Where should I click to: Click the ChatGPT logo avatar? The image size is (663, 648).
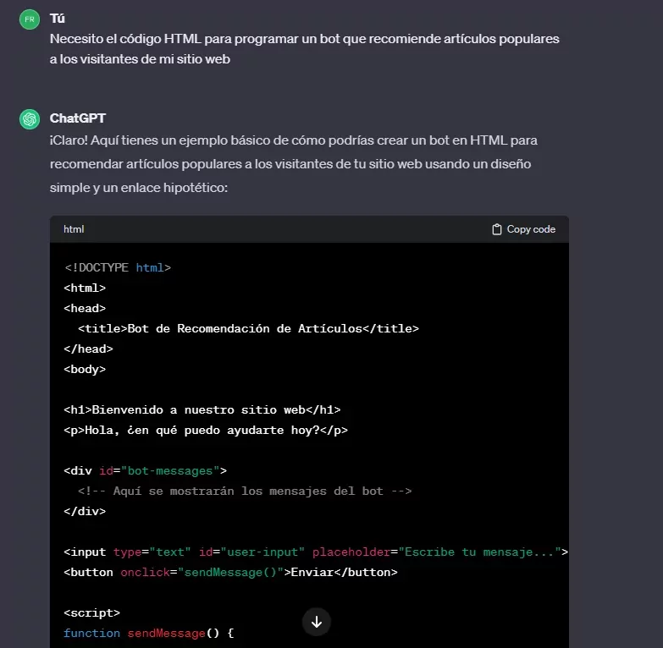coord(30,119)
